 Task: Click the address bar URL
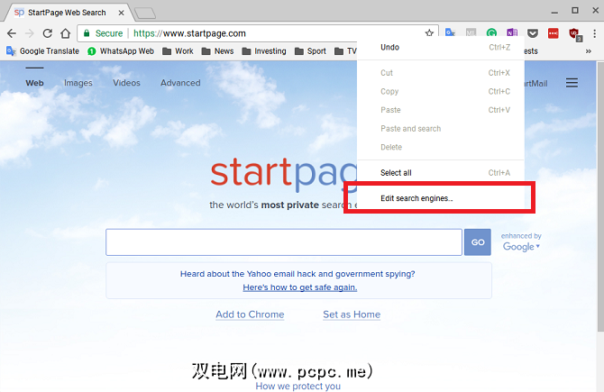pyautogui.click(x=189, y=33)
